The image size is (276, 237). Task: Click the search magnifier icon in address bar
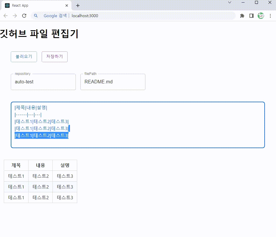click(x=36, y=16)
